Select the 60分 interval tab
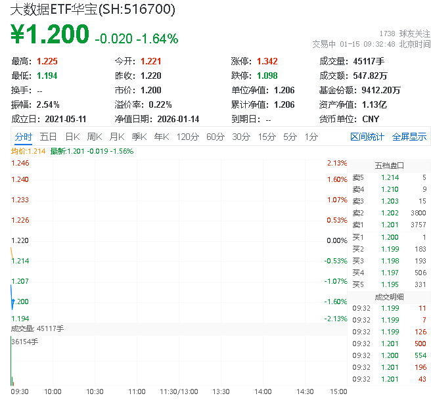The height and width of the screenshot is (404, 431). pyautogui.click(x=215, y=137)
